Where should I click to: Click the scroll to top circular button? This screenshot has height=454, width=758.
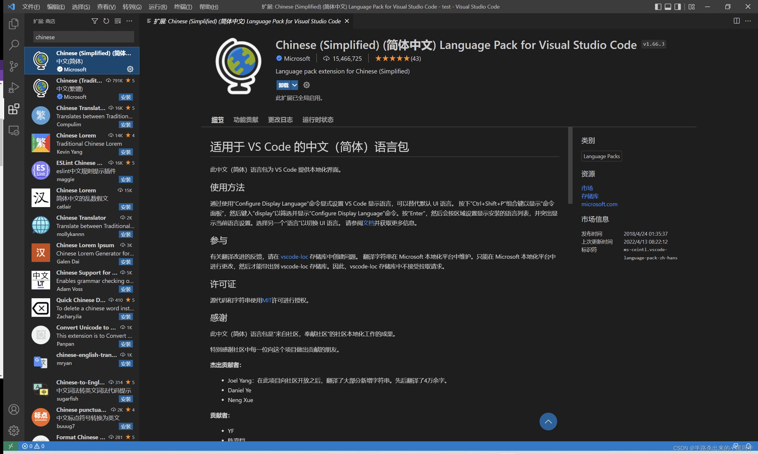(x=548, y=421)
